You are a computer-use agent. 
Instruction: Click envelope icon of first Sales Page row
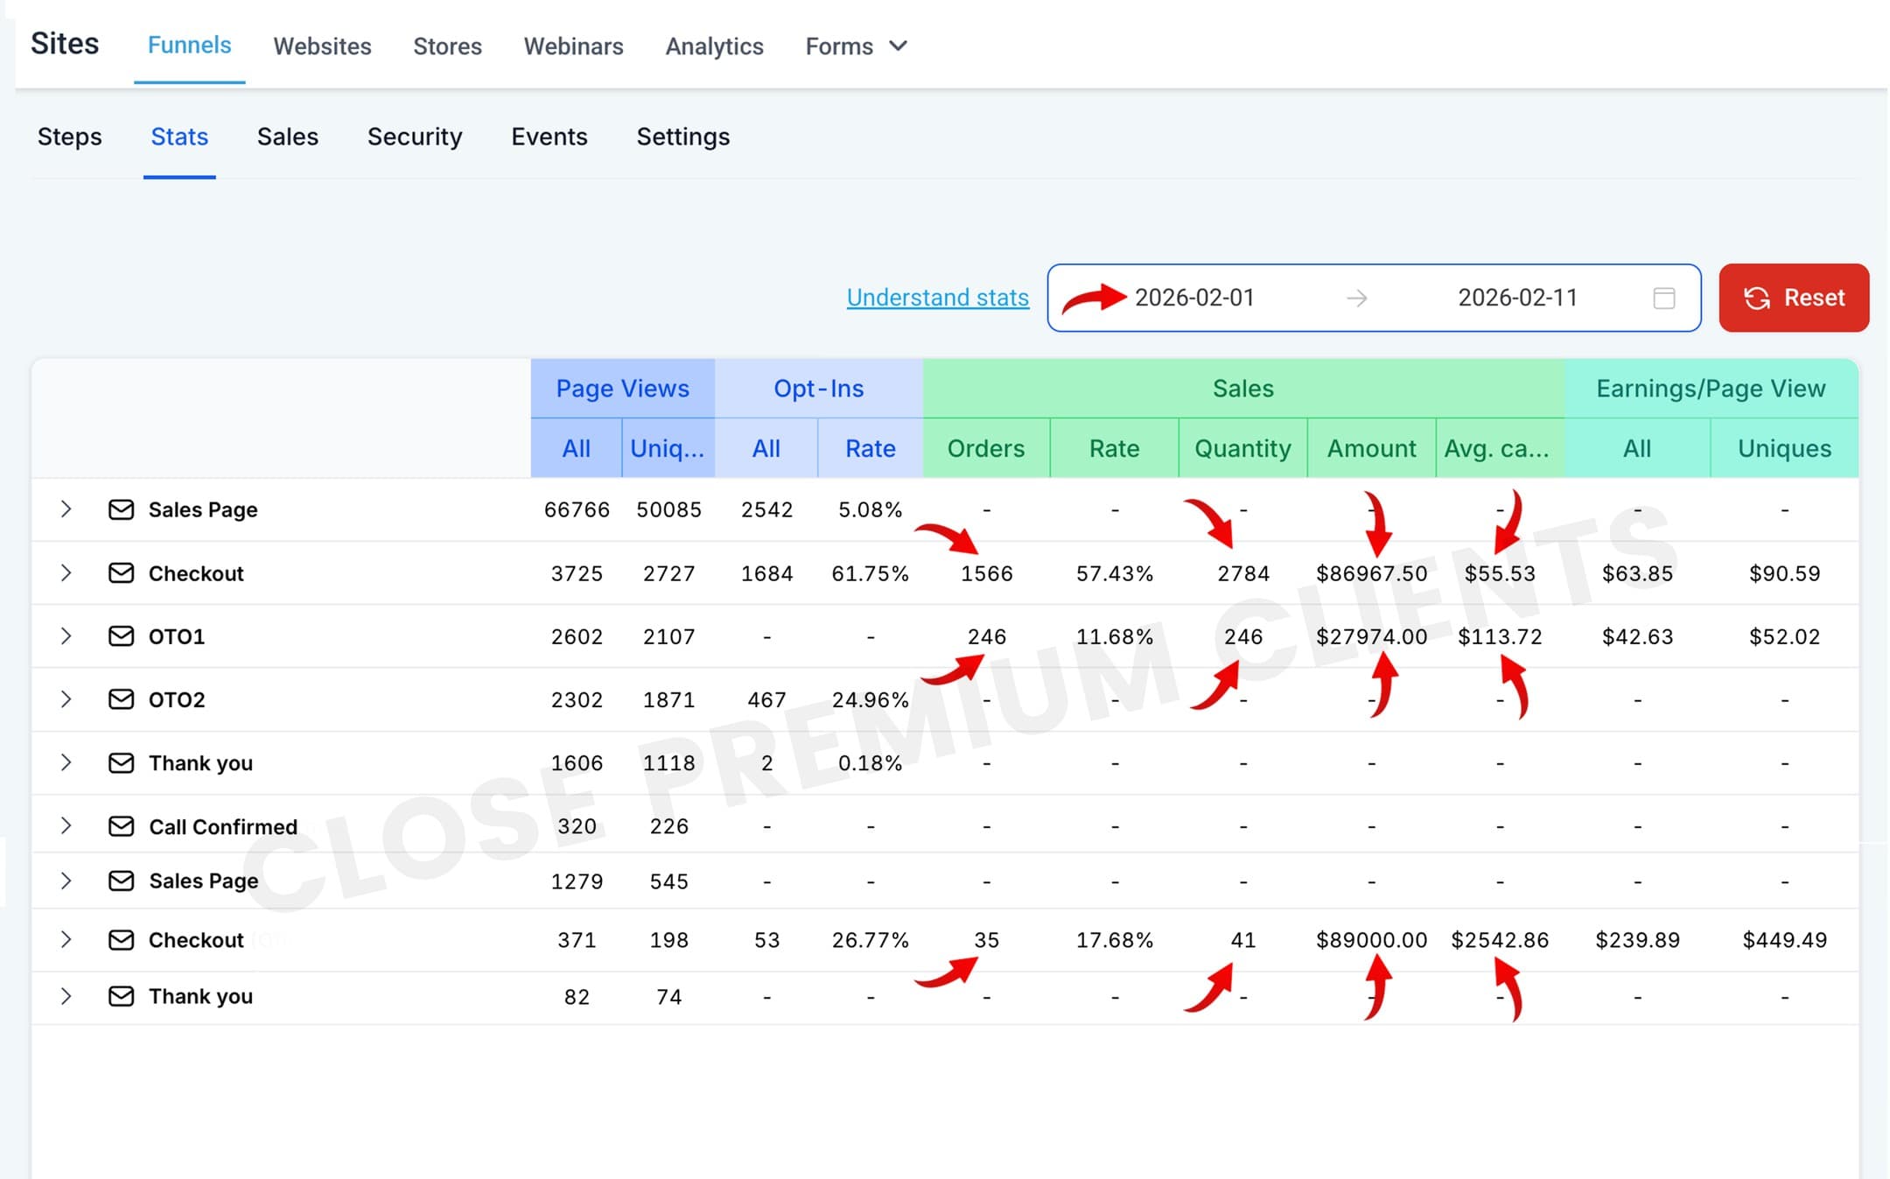[x=121, y=509]
